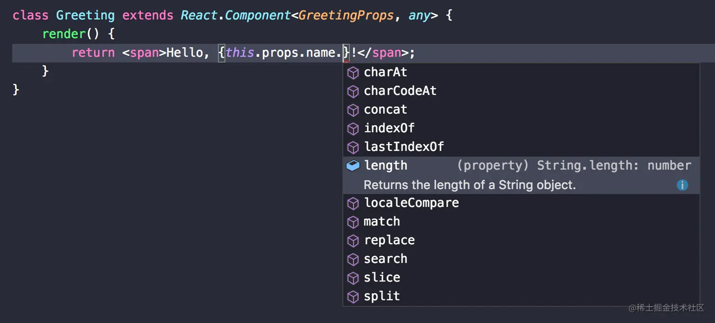
Task: Click the cube icon next to charCodeAt
Action: pos(353,91)
